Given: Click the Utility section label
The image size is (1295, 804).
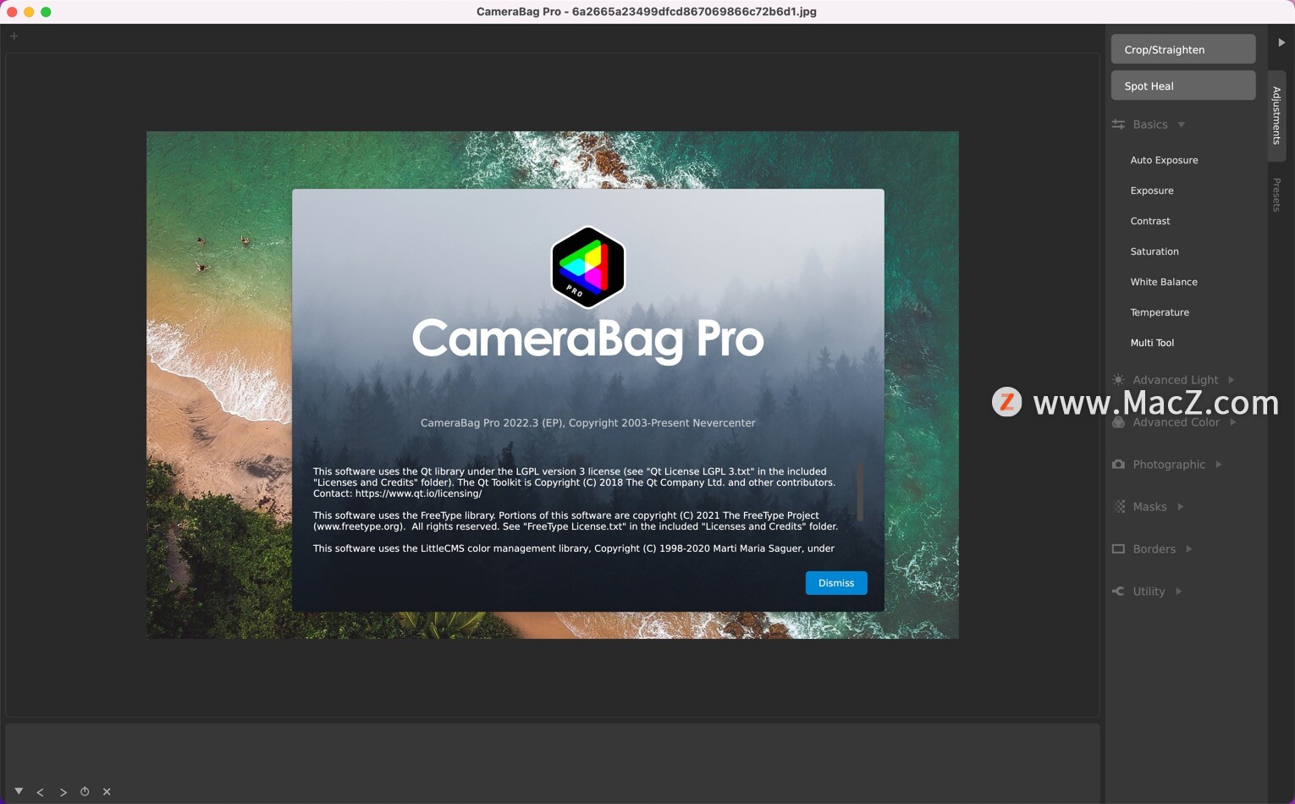Looking at the screenshot, I should (1149, 592).
